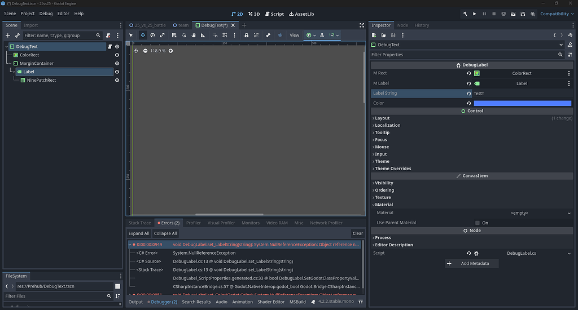Toggle smart snap magnet button
The height and width of the screenshot is (310, 578).
(215, 36)
